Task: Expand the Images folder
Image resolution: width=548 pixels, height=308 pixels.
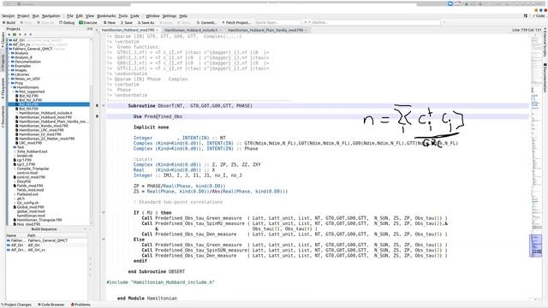Action: (9, 70)
